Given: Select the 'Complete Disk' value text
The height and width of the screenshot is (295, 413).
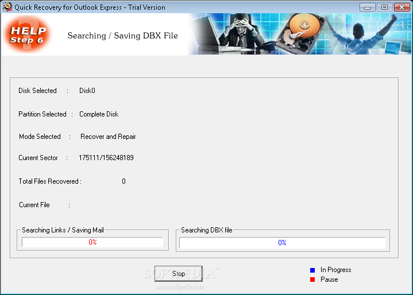Looking at the screenshot, I should (x=99, y=114).
